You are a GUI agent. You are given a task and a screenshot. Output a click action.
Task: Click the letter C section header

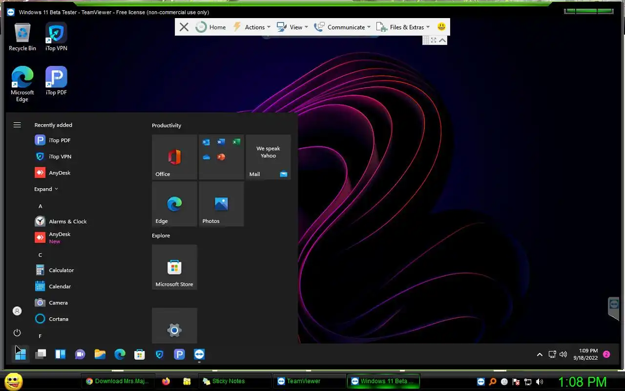click(41, 255)
